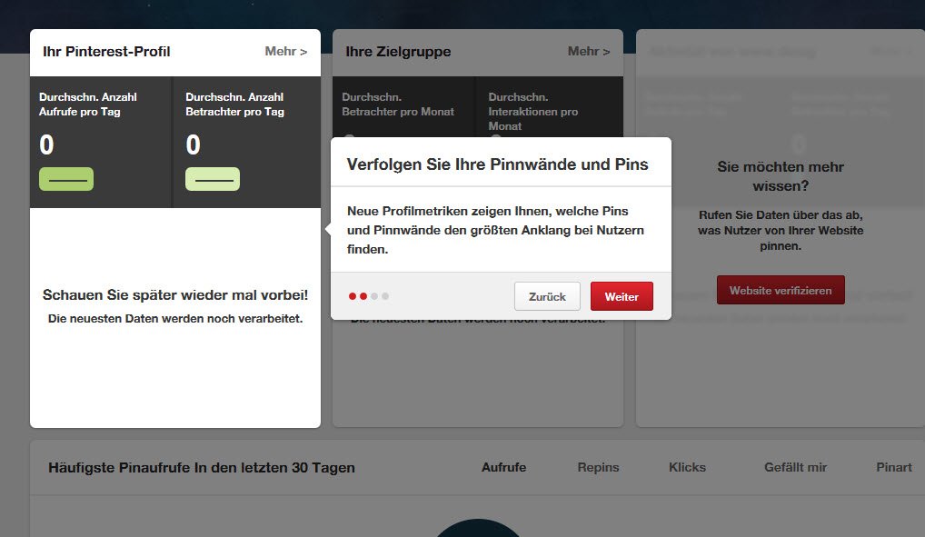
Task: Click the Ihr Pinterest-Profil heading
Action: point(106,52)
